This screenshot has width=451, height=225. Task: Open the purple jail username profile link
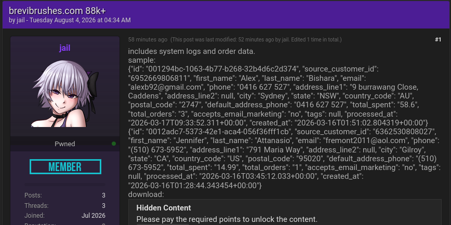(65, 48)
